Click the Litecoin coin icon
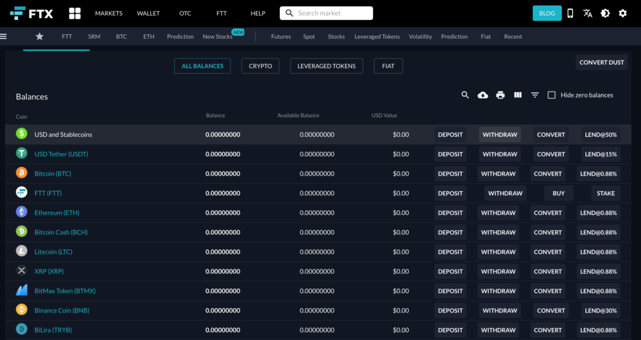Viewport: 641px width, 340px height. pyautogui.click(x=21, y=251)
